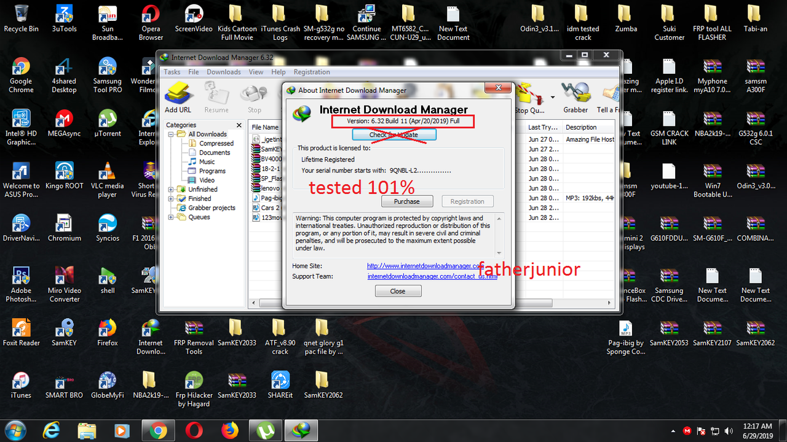Open the VLC media player shortcut

[x=108, y=180]
